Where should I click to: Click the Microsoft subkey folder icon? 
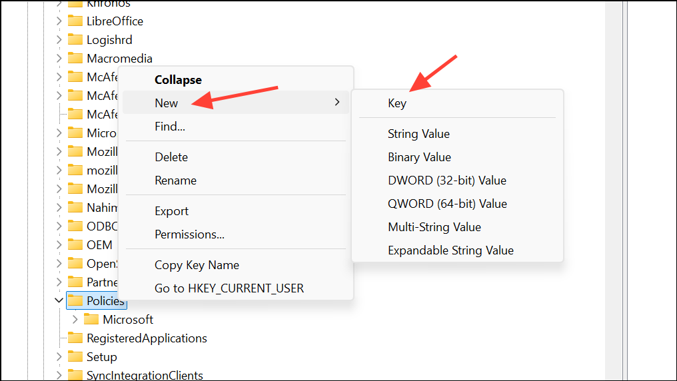coord(91,320)
